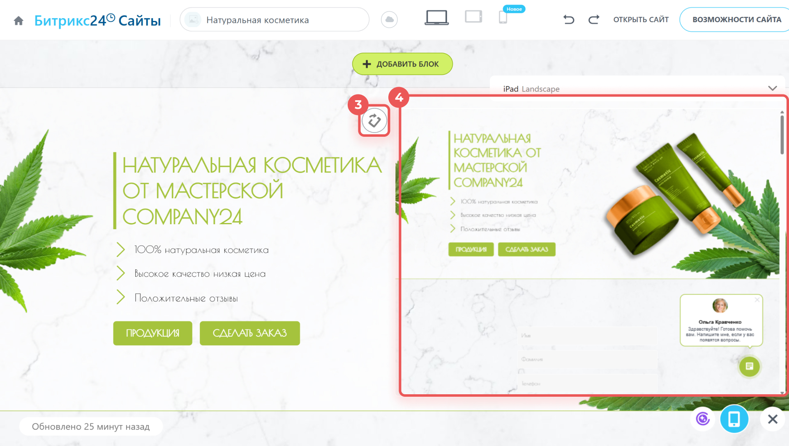Click СДЕЛАТЬ ЗАКАЗ in iPad preview
Screen dimensions: 789x446
coord(526,249)
